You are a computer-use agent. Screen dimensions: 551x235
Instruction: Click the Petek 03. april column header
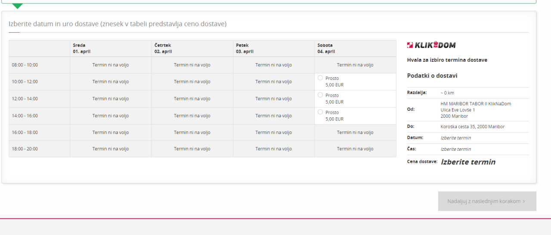point(245,48)
